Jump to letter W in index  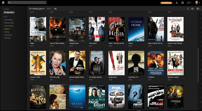[x=200, y=102]
